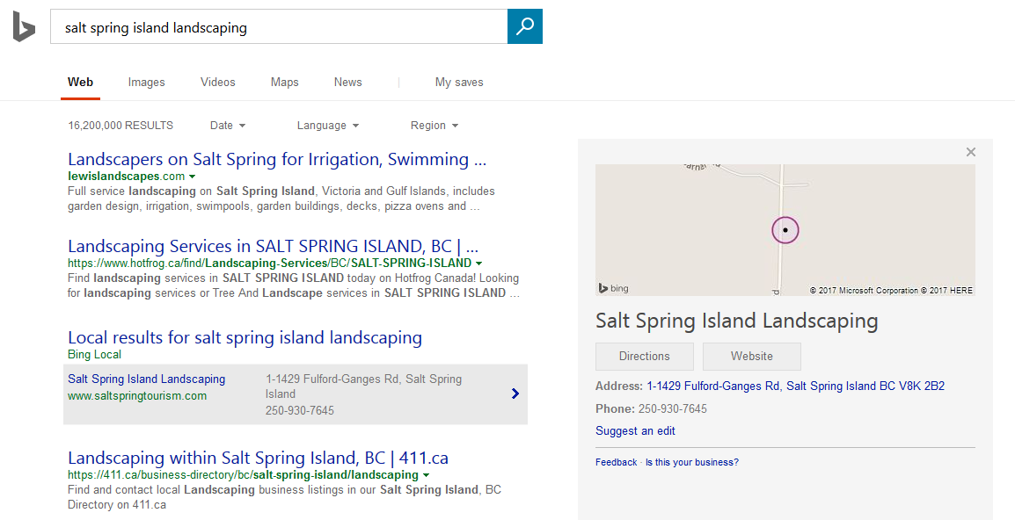Image resolution: width=1015 pixels, height=520 pixels.
Task: Open the Maps tab
Action: tap(285, 82)
